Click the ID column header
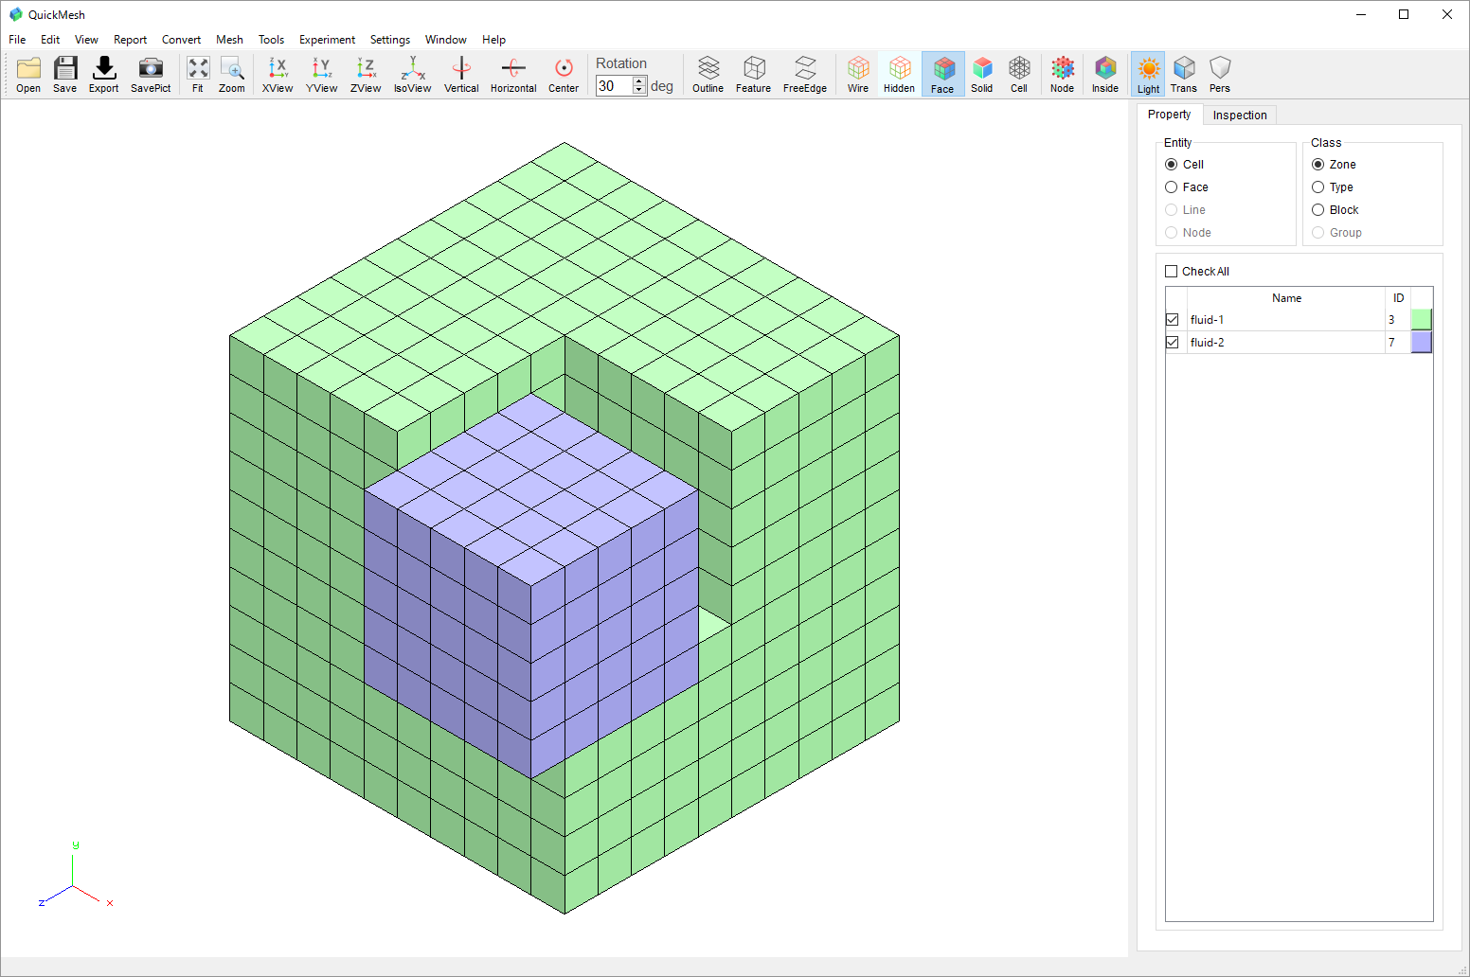The height and width of the screenshot is (977, 1470). (x=1398, y=298)
